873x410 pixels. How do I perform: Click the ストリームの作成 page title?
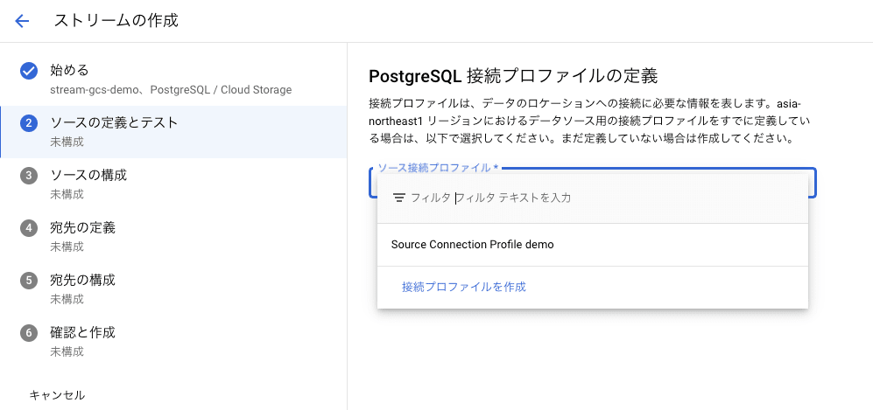116,21
